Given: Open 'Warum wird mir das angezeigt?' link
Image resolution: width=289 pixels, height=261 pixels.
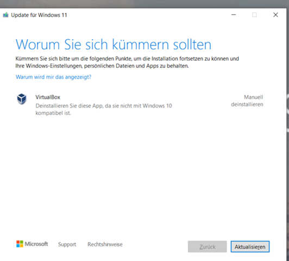Looking at the screenshot, I should (x=53, y=77).
